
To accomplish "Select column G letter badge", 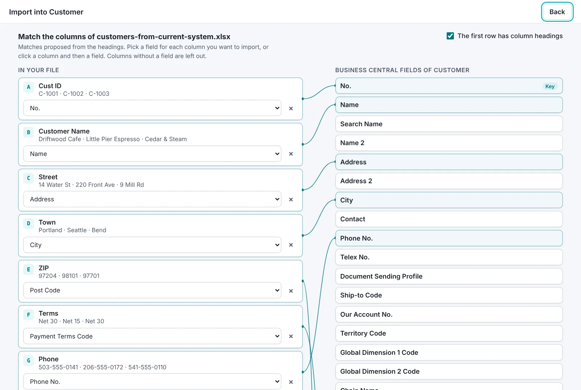I will pyautogui.click(x=29, y=360).
